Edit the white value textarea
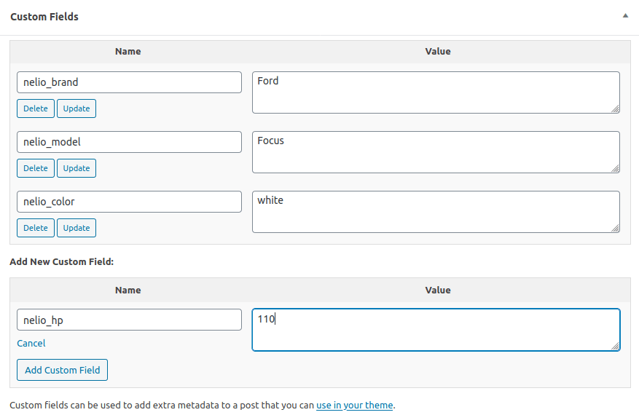639x415 pixels. [x=436, y=212]
